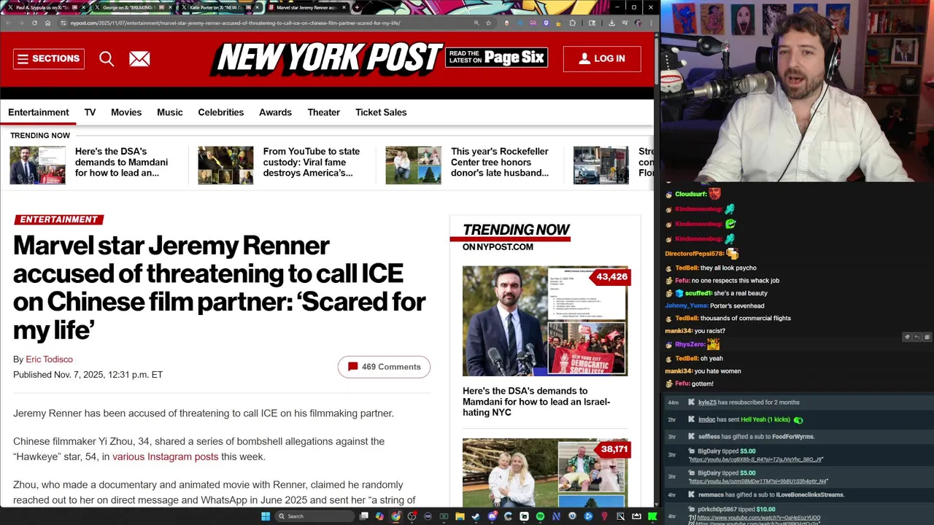Open the Sections hamburger menu
The width and height of the screenshot is (934, 525).
tap(48, 58)
